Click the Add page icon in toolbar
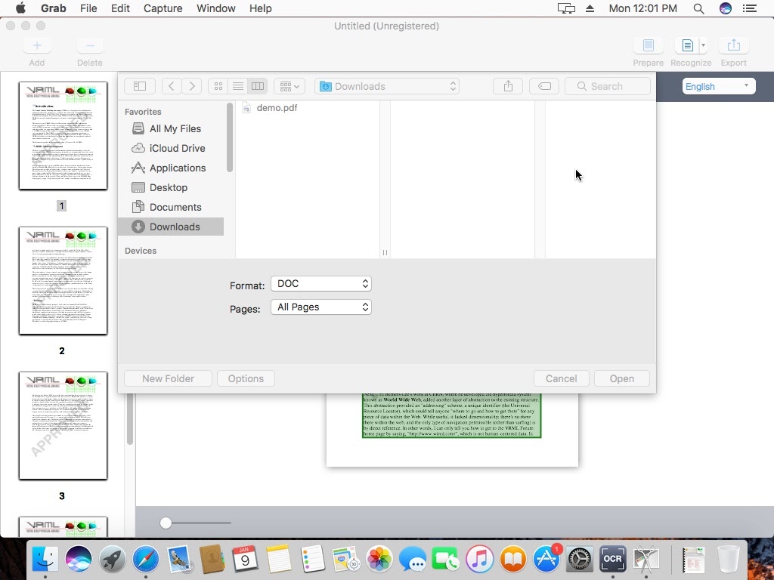774x580 pixels. [36, 45]
